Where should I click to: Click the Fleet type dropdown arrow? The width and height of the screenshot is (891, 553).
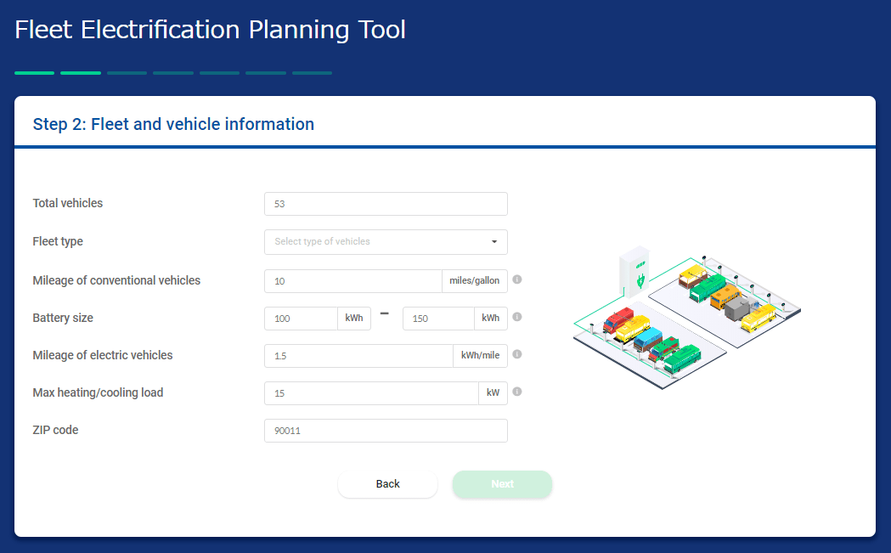pyautogui.click(x=494, y=242)
